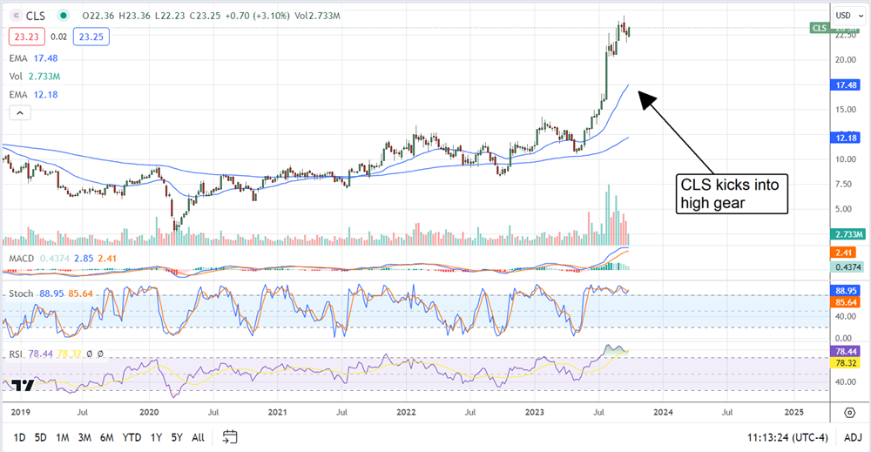The height and width of the screenshot is (452, 871).
Task: Select the 1D time range
Action: tap(20, 435)
